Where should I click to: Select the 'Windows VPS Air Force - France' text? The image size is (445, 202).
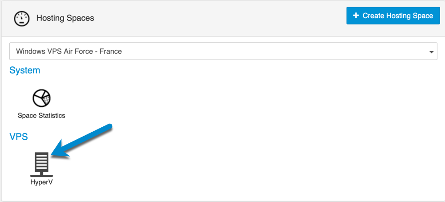point(69,51)
